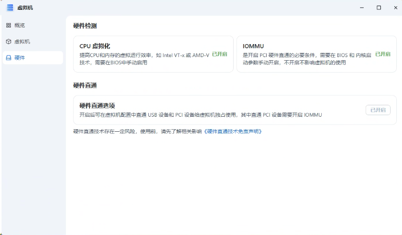Maximize the 虚拟机 window
The height and width of the screenshot is (235, 402).
click(x=379, y=8)
